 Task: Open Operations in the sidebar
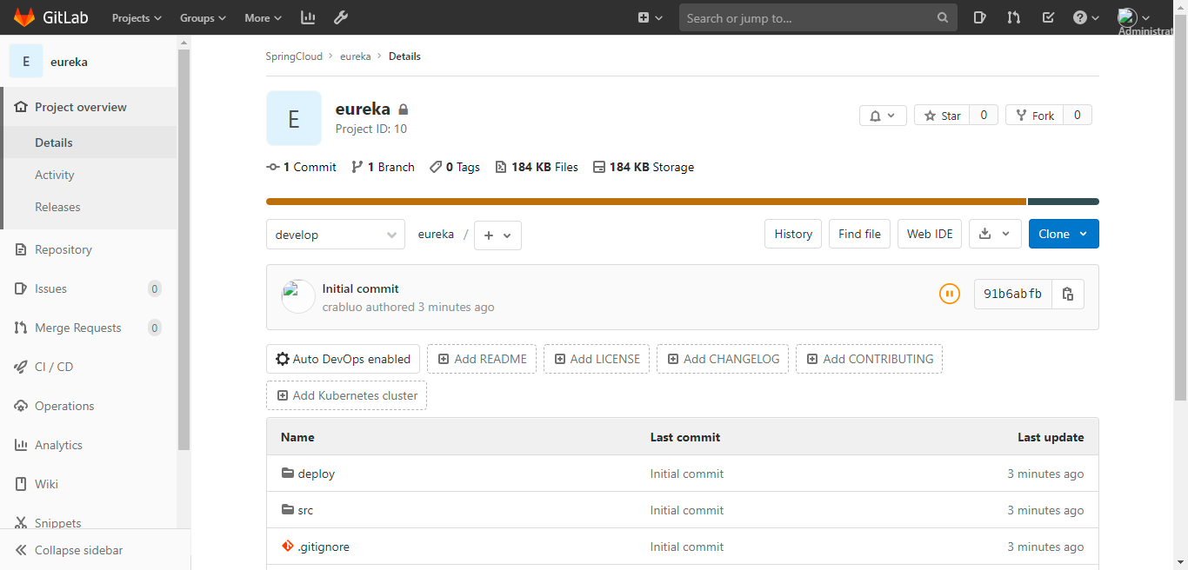(89, 406)
